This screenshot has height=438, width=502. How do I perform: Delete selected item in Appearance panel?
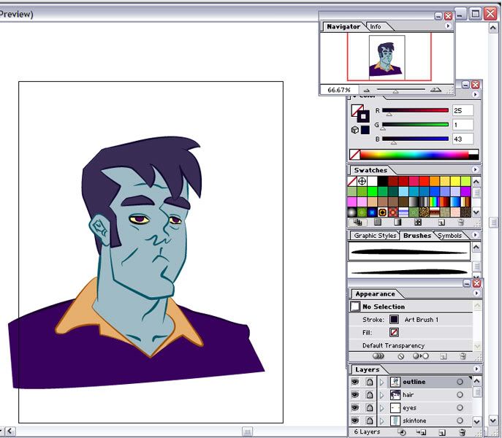tap(463, 356)
